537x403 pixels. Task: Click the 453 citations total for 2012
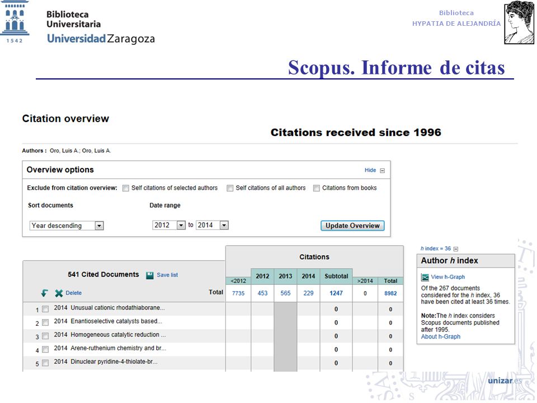coord(262,293)
